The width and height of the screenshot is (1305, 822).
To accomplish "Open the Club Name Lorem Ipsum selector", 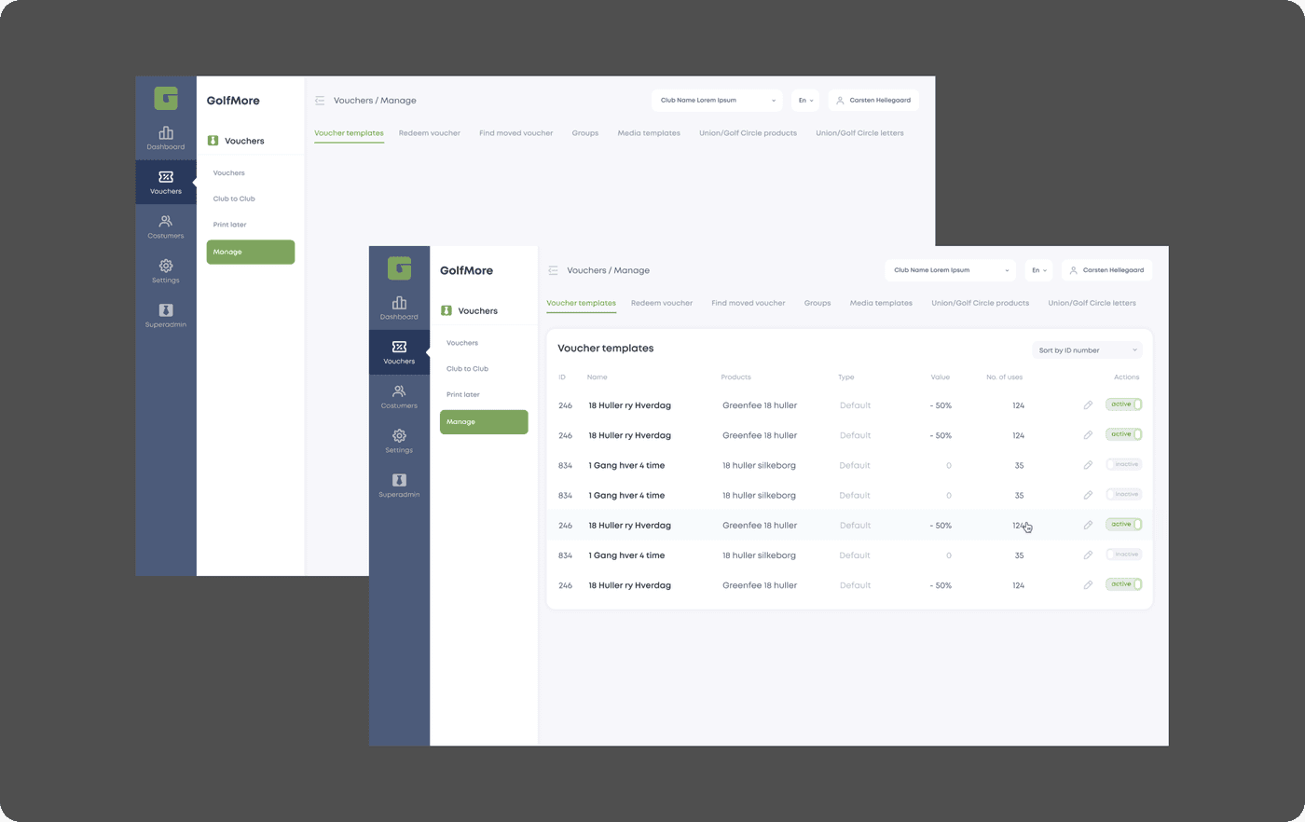I will point(950,269).
